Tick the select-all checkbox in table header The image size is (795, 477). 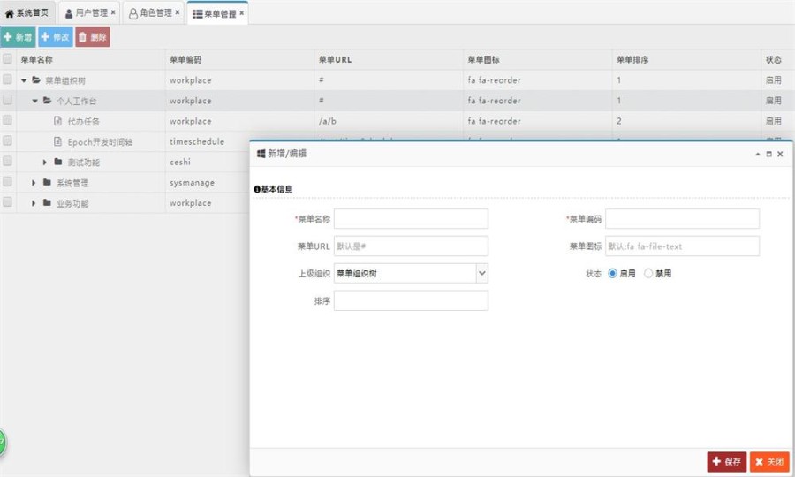8,59
